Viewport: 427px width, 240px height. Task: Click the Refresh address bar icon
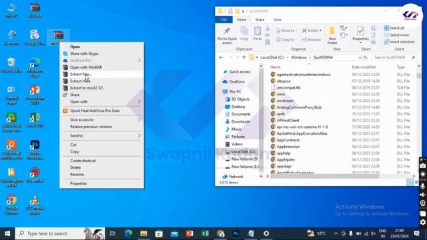pyautogui.click(x=366, y=57)
